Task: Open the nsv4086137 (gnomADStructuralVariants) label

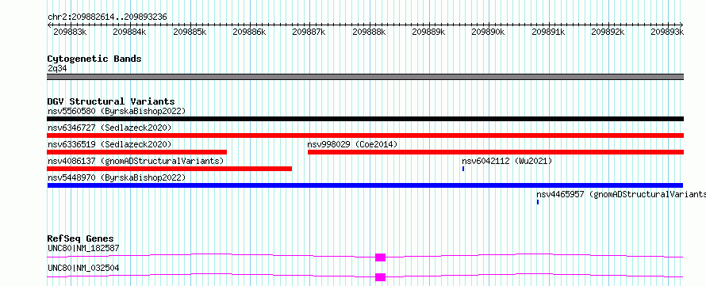Action: 136,161
